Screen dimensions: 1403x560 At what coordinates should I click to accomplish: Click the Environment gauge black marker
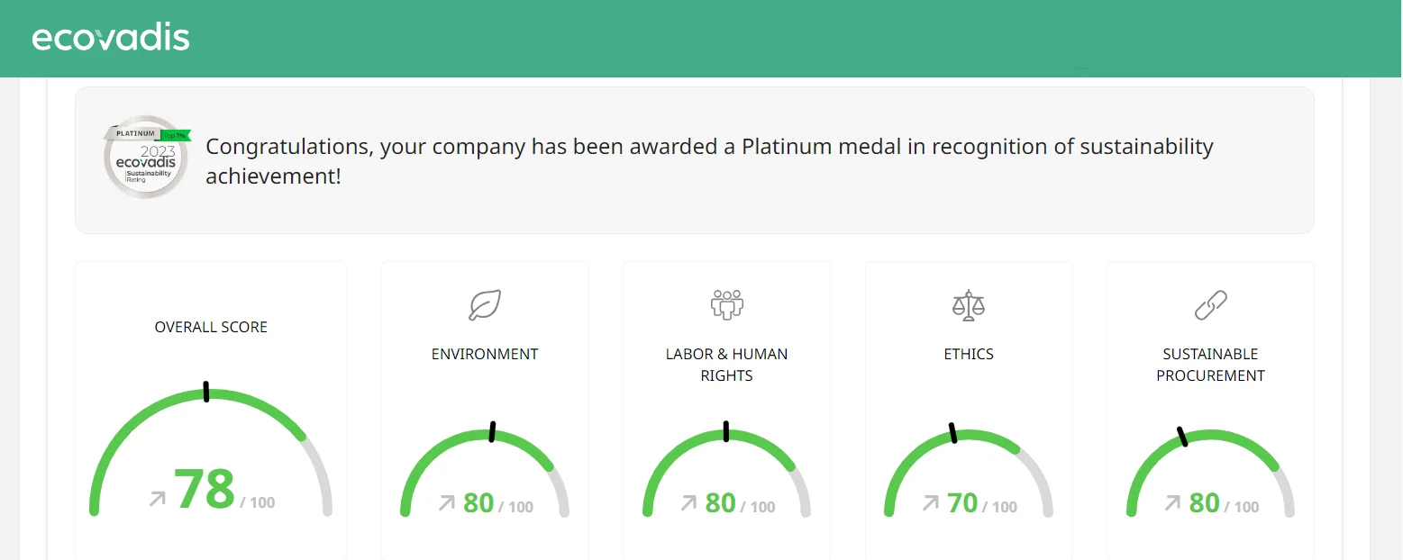point(492,432)
